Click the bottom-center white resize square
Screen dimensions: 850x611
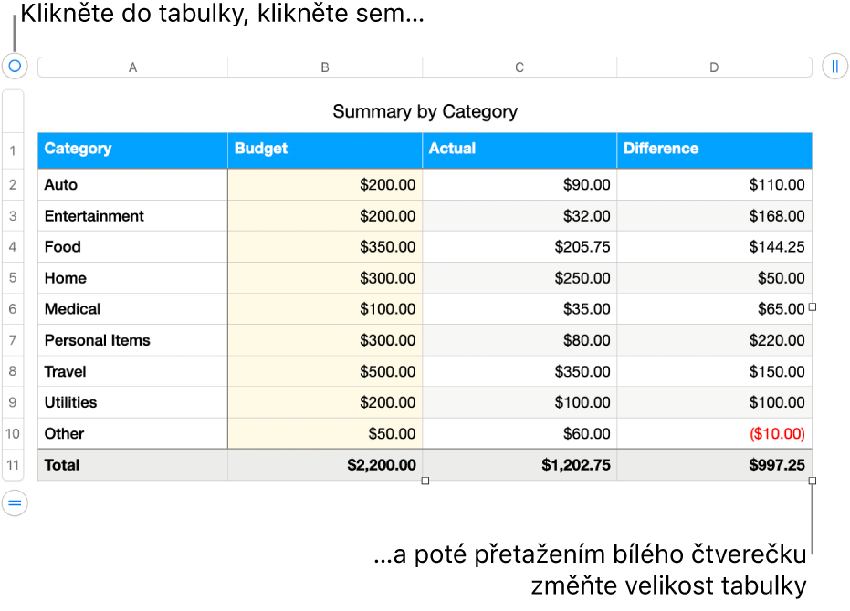pyautogui.click(x=425, y=481)
